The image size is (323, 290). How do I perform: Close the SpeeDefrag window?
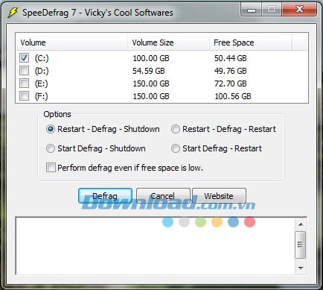pyautogui.click(x=299, y=10)
